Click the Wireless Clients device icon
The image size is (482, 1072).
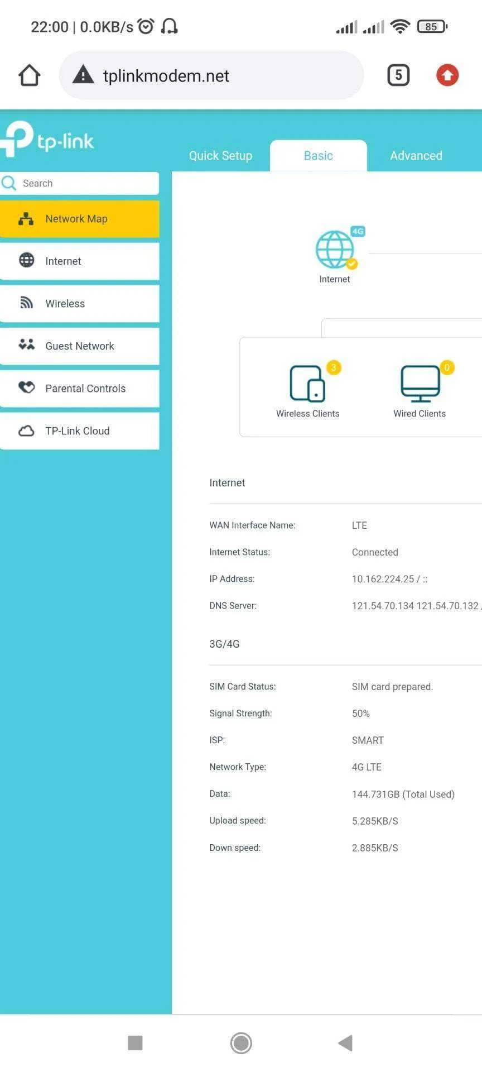point(307,384)
